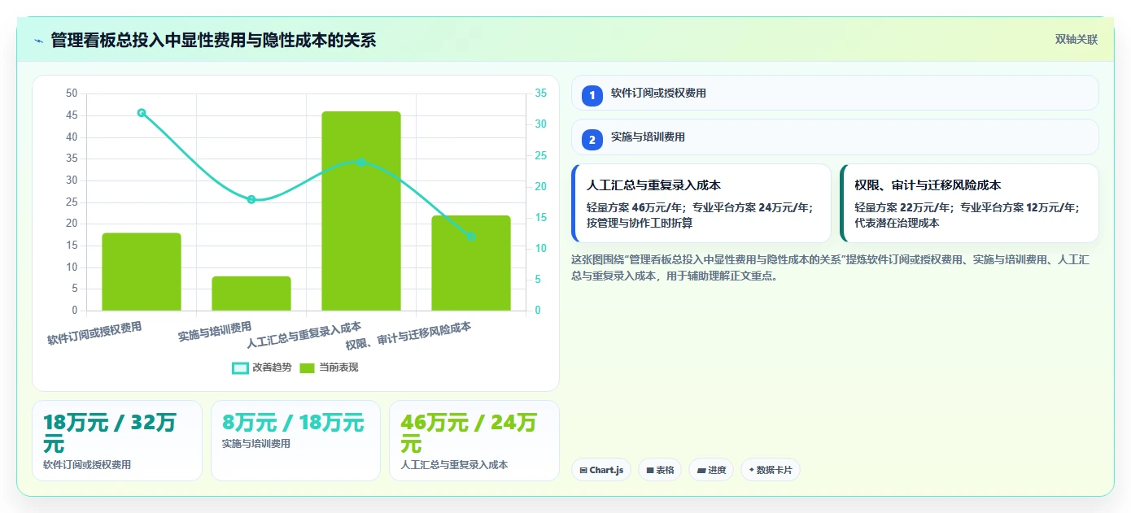The image size is (1131, 513).
Task: Click the trend point on the tallest bar
Action: pos(361,162)
